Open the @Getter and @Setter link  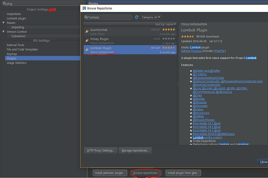pyautogui.click(x=207, y=71)
